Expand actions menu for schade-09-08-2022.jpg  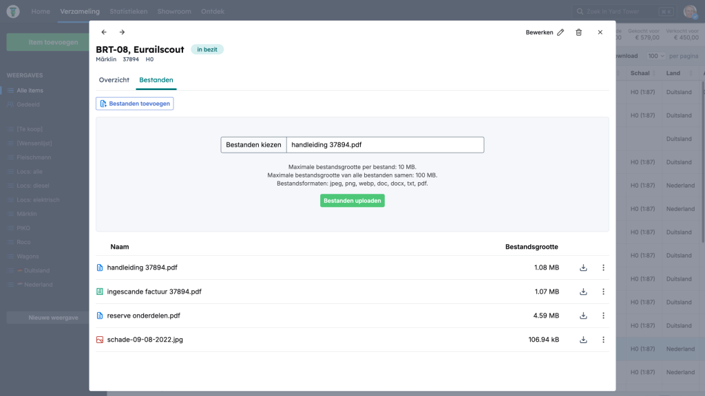tap(603, 340)
